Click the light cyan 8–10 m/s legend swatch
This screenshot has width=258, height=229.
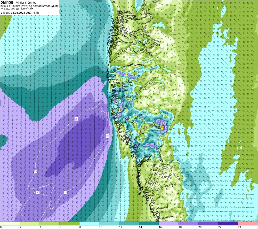pos(89,223)
